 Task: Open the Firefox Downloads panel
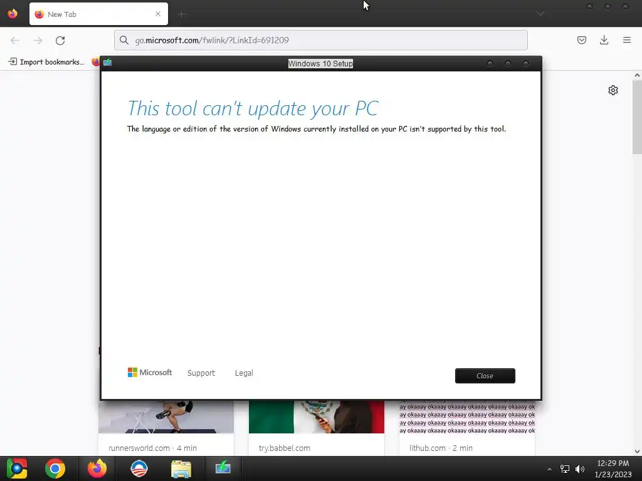point(604,40)
